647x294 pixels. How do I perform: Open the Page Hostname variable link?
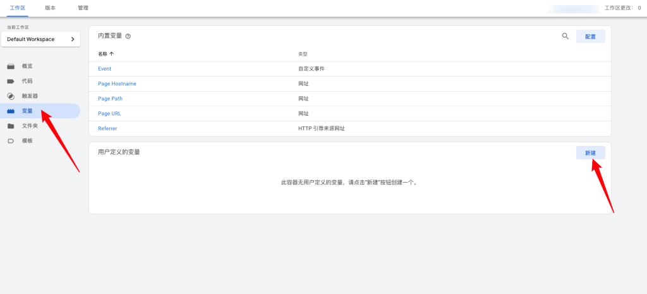117,84
